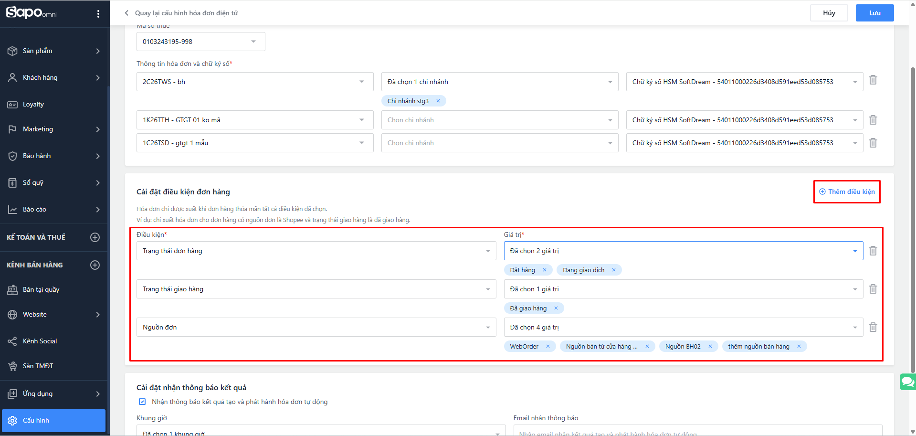Remove the Chi nhánh stg3 tag
Screen dimensions: 916x436
click(438, 101)
